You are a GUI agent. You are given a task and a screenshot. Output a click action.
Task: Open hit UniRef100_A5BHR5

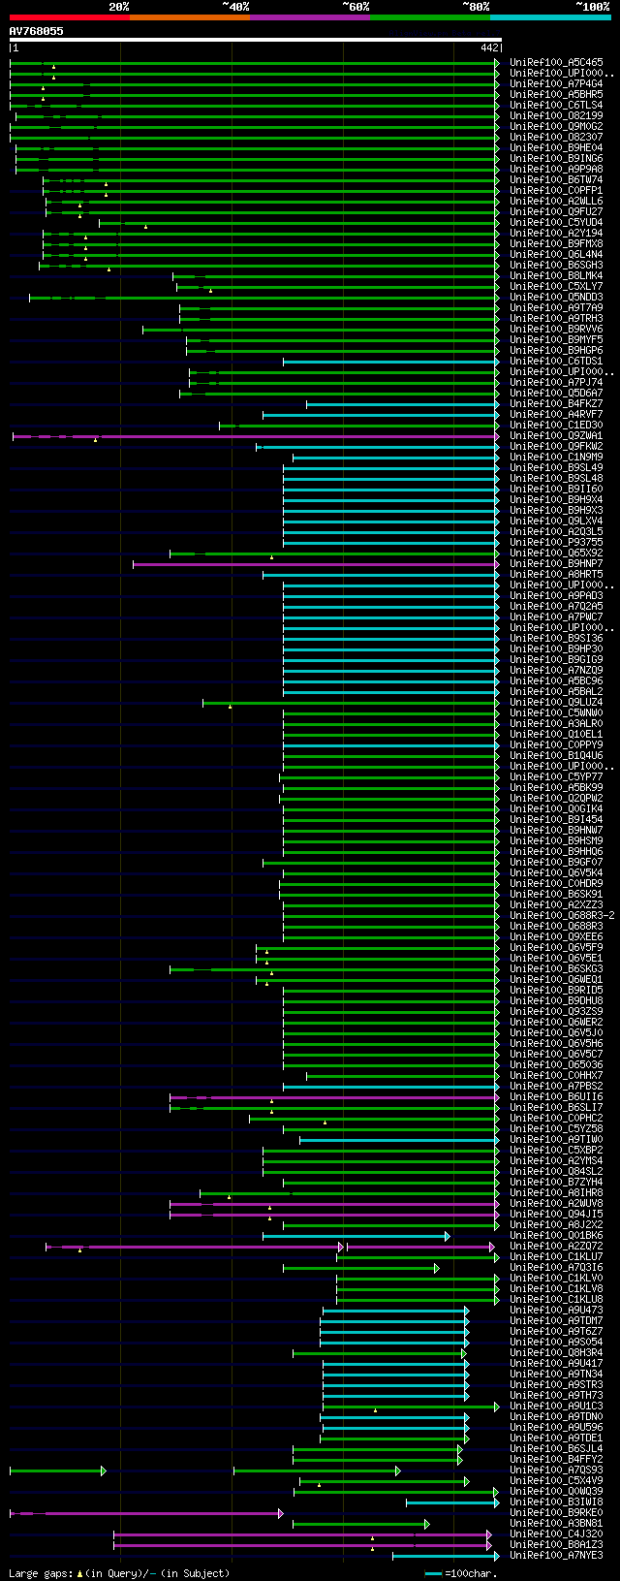tap(556, 95)
